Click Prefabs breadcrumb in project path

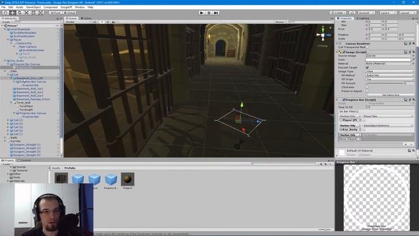[x=70, y=168]
